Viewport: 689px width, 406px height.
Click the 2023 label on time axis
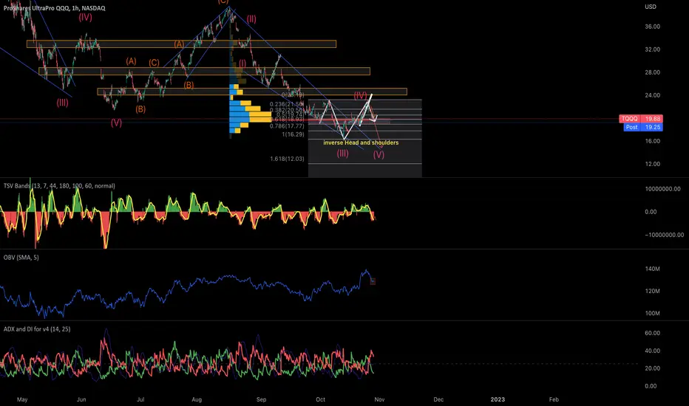498,399
